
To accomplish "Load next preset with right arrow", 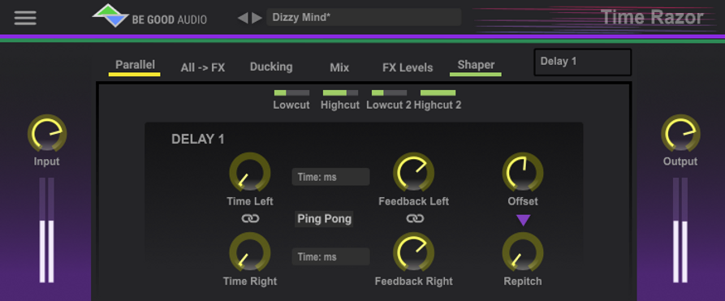I will 257,18.
